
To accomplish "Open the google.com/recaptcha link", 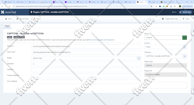I will pos(102,40).
